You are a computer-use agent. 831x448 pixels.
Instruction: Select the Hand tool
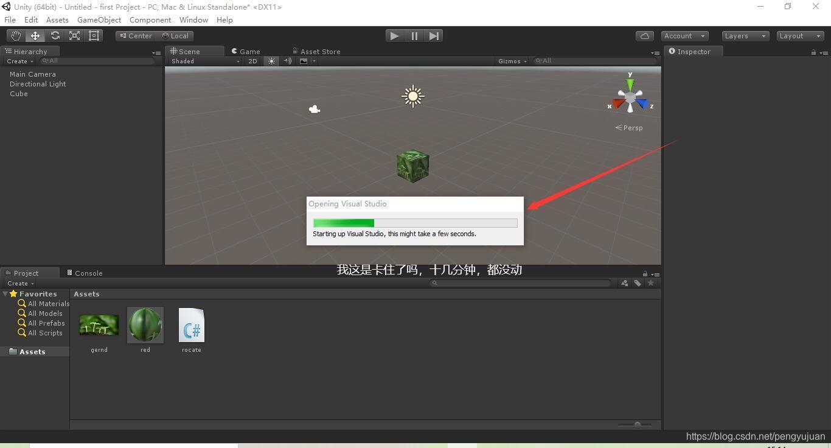(x=15, y=36)
